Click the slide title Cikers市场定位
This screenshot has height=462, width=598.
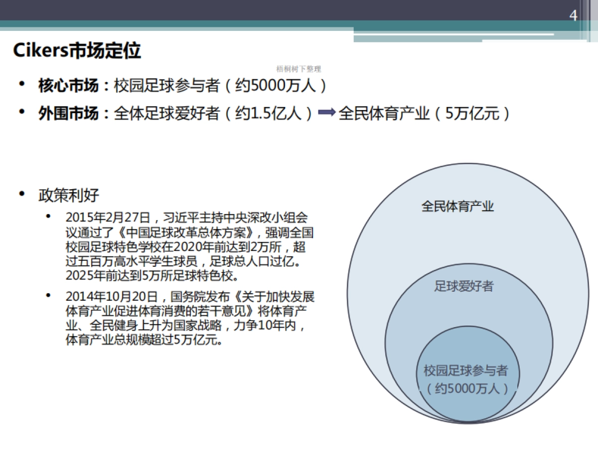(x=77, y=49)
